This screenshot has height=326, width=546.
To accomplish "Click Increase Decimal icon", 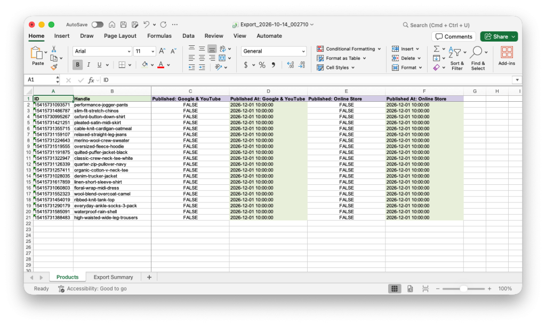I will [x=290, y=65].
